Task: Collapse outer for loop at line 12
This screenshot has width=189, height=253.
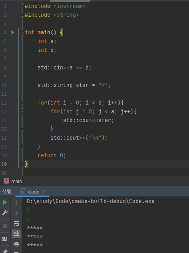Action: pos(22,103)
